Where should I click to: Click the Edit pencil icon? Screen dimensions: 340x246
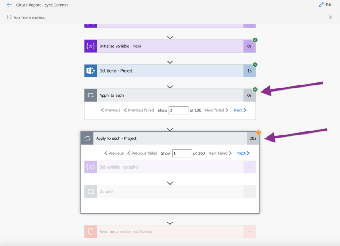tap(321, 4)
